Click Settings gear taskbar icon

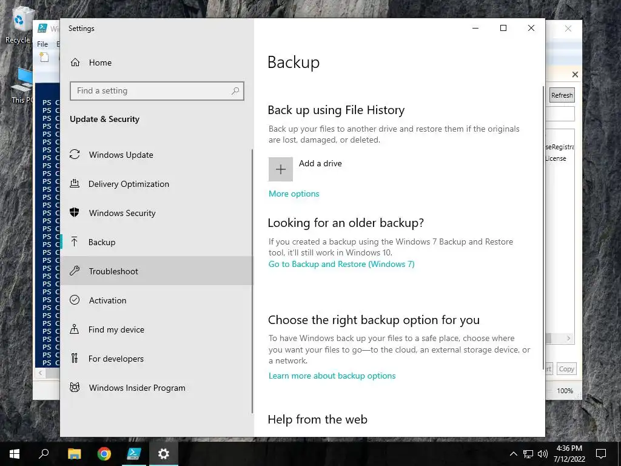164,454
